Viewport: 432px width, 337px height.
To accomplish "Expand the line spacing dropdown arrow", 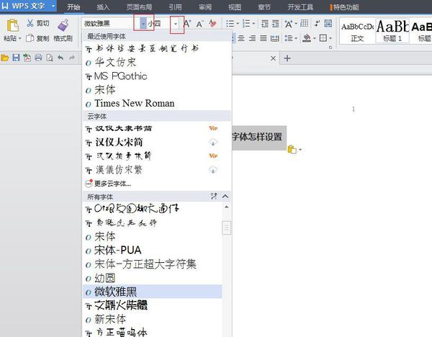I will click(296, 38).
